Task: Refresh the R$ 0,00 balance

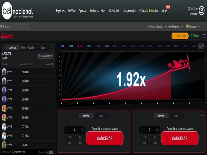Action: point(189,9)
